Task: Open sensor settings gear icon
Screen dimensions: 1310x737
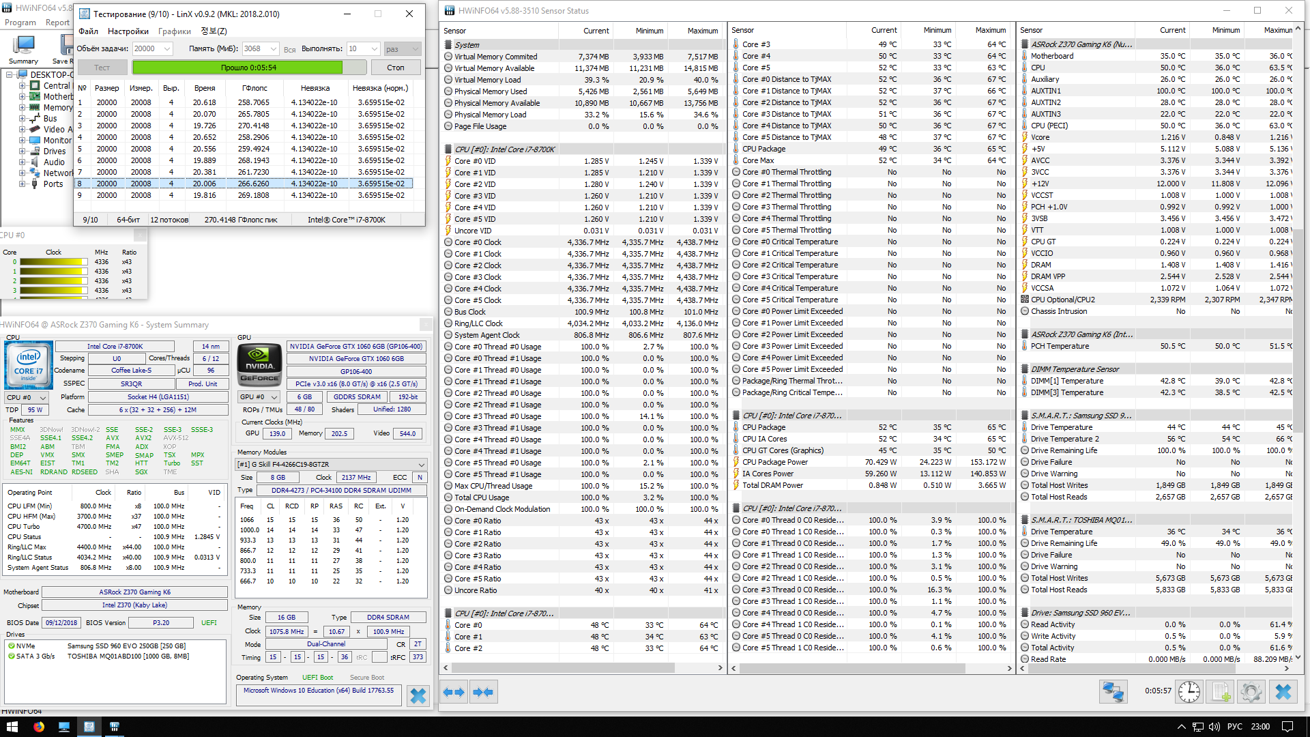Action: (x=1251, y=691)
